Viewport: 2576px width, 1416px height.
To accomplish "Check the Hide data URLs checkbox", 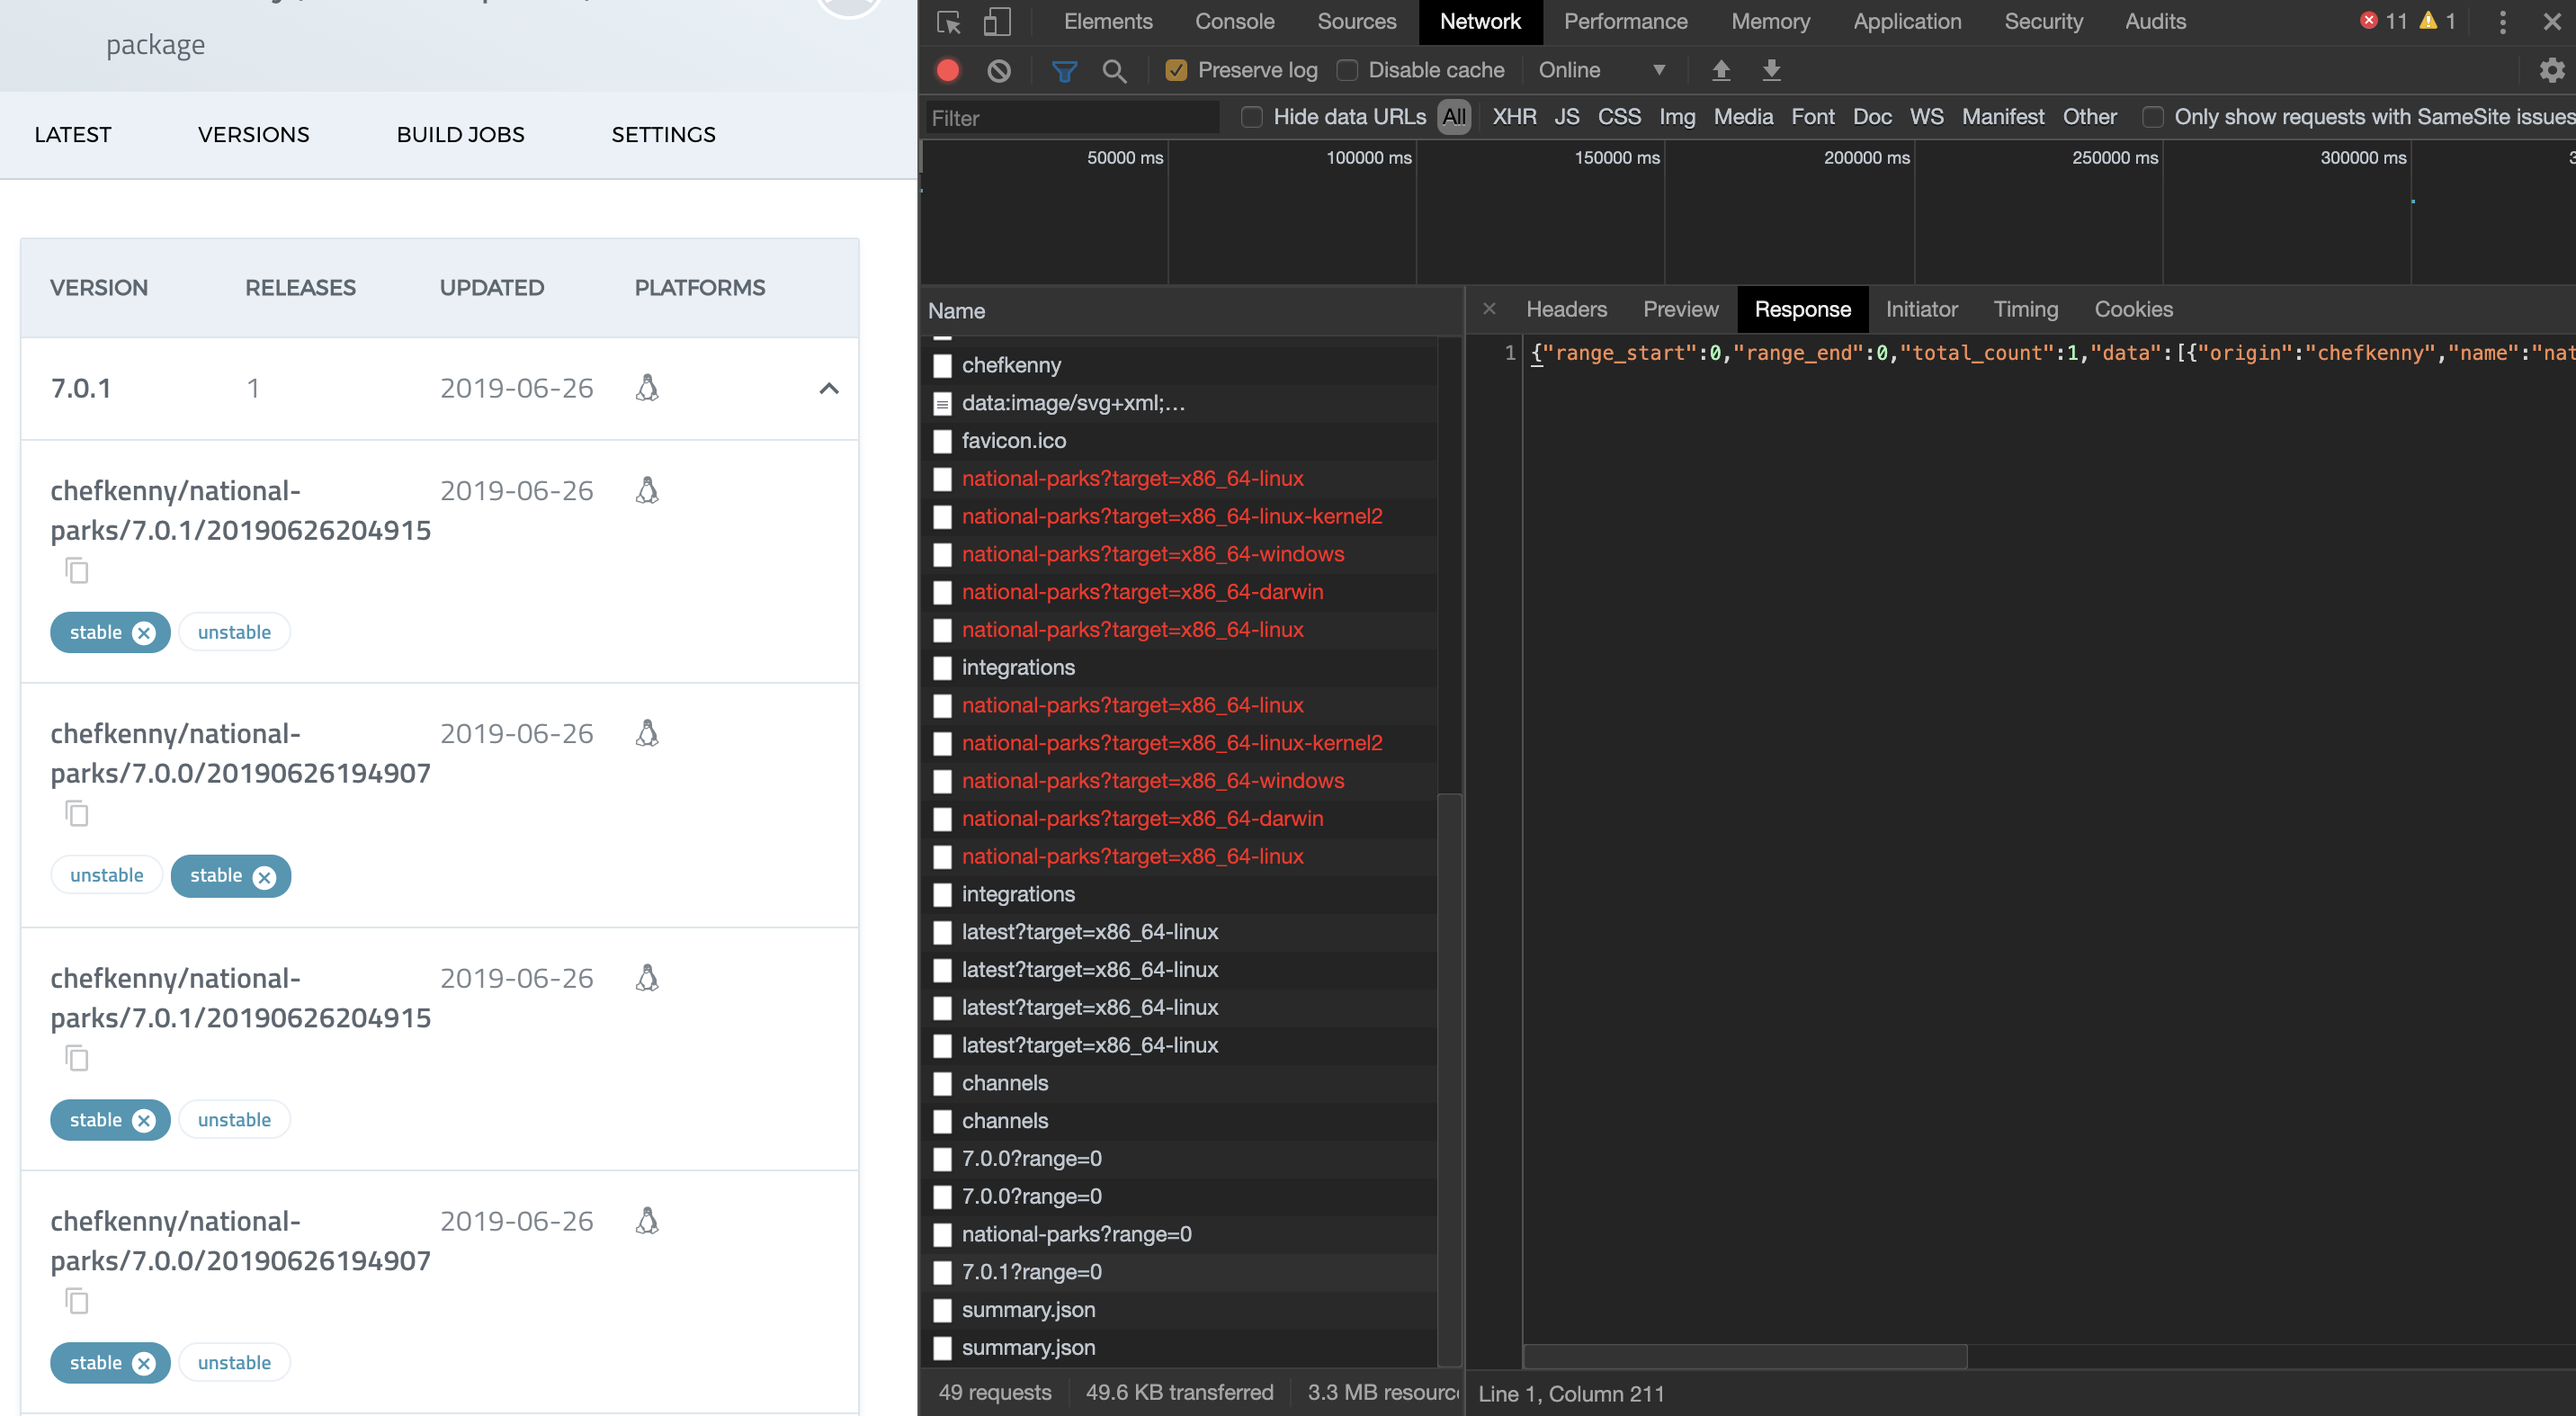I will (x=1251, y=117).
